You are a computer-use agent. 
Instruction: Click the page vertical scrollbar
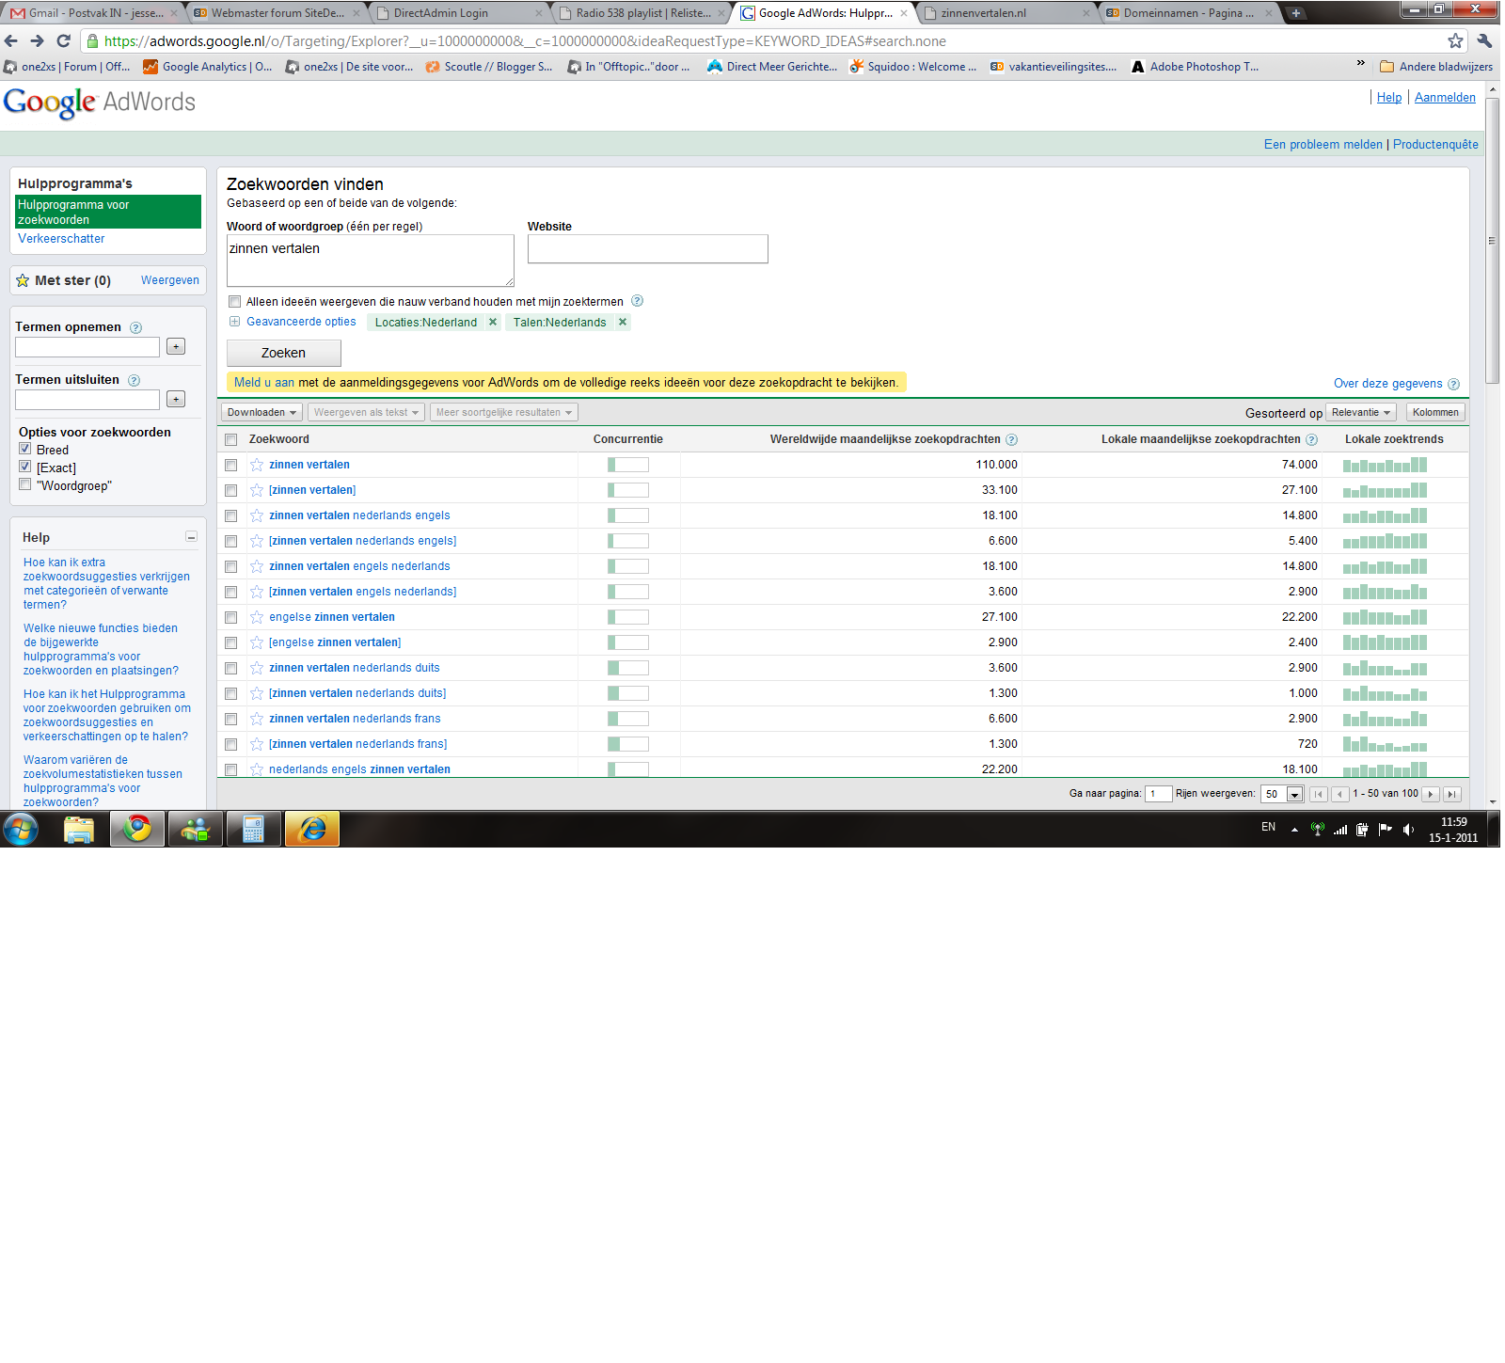(x=1493, y=240)
